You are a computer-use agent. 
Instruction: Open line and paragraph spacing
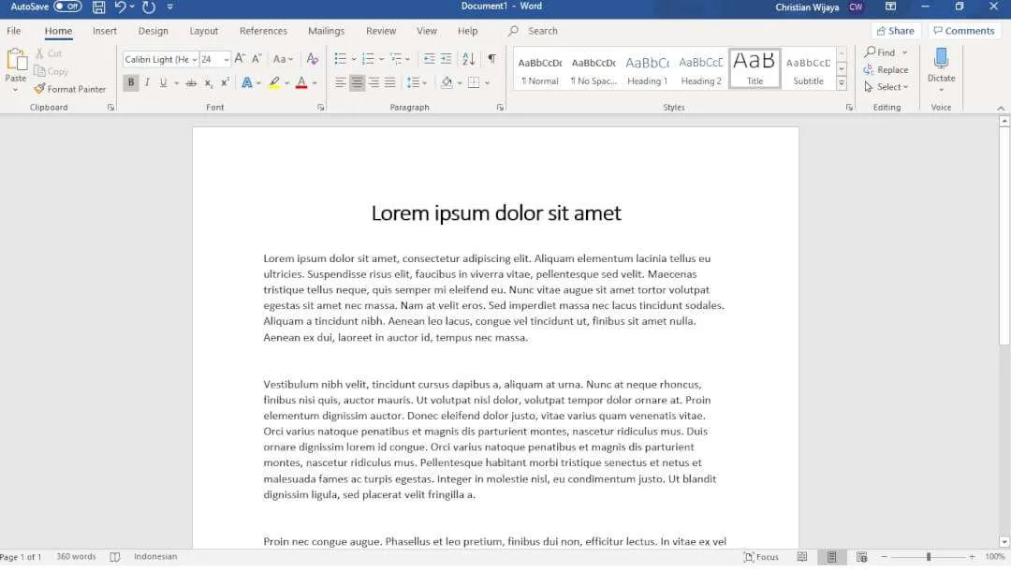414,82
